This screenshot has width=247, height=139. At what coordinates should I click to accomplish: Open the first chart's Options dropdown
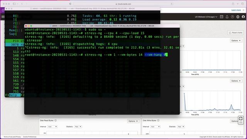(x=236, y=41)
